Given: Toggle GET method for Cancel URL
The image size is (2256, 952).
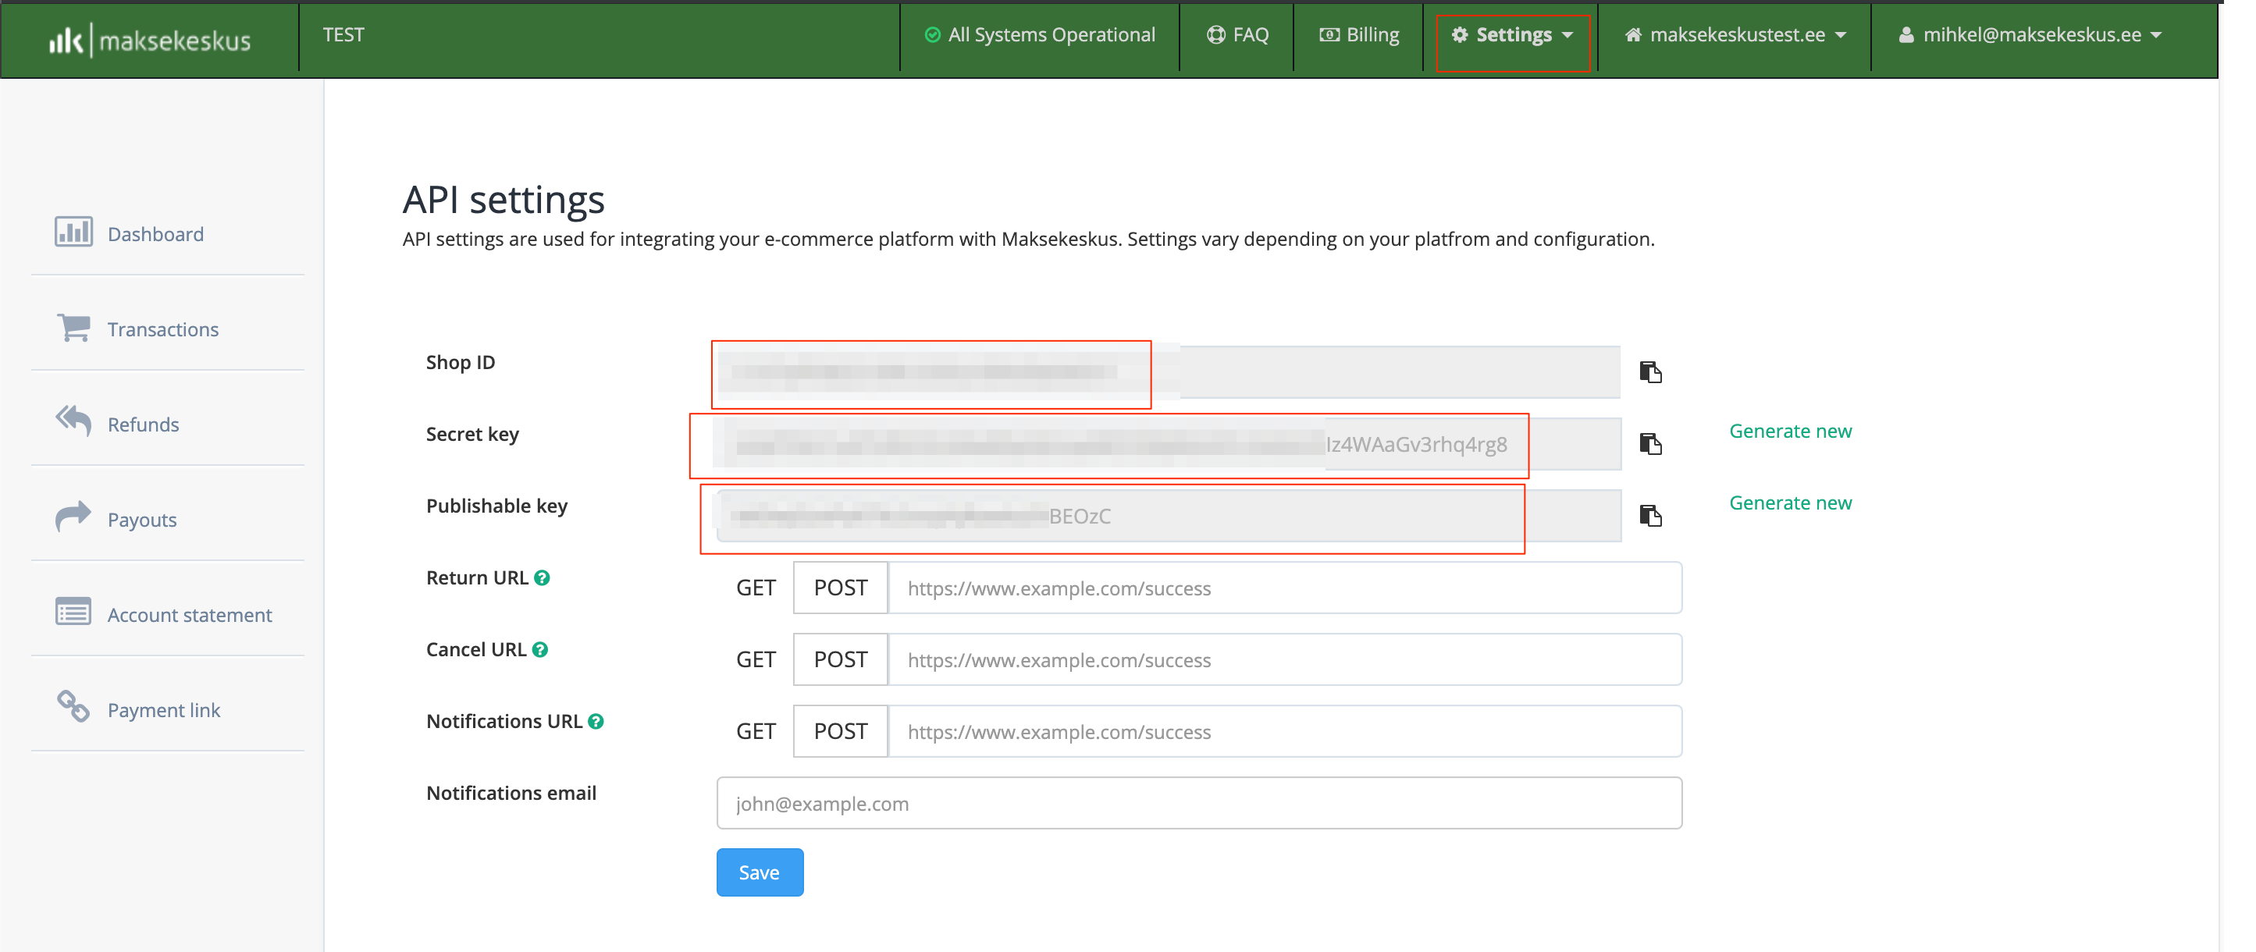Looking at the screenshot, I should tap(754, 660).
